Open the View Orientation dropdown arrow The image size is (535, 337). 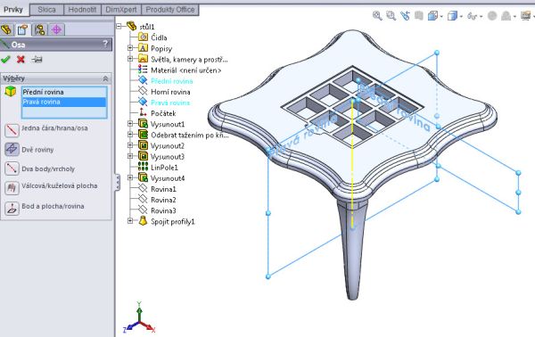tap(441, 16)
